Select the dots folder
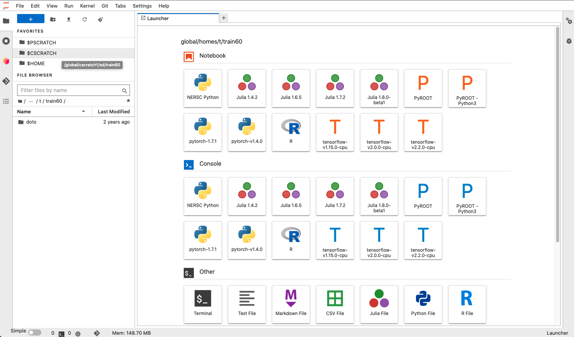 point(74,122)
